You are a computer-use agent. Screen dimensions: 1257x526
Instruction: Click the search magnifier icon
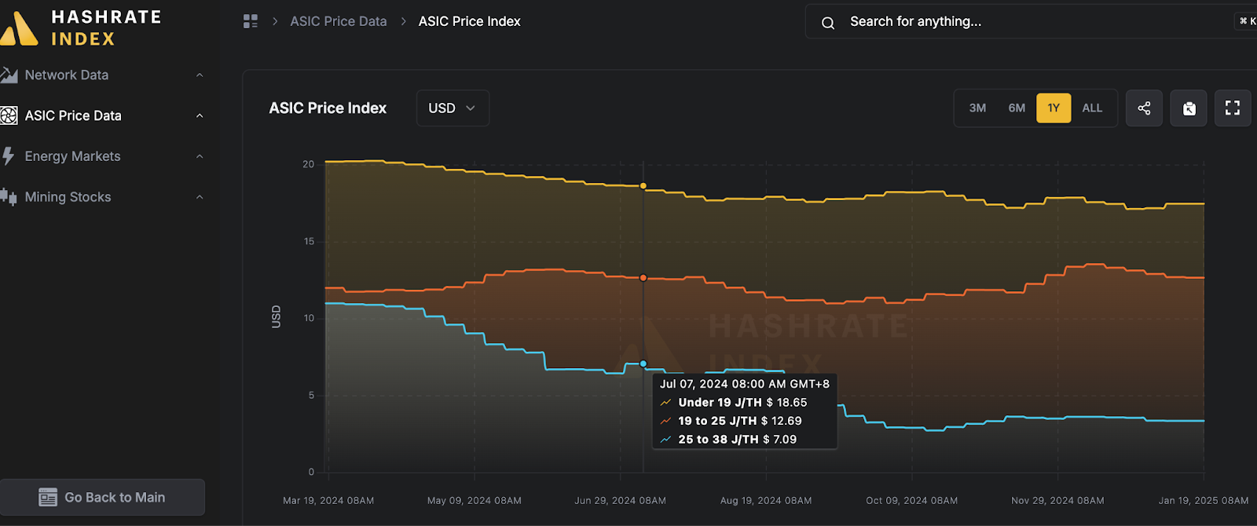pyautogui.click(x=828, y=23)
